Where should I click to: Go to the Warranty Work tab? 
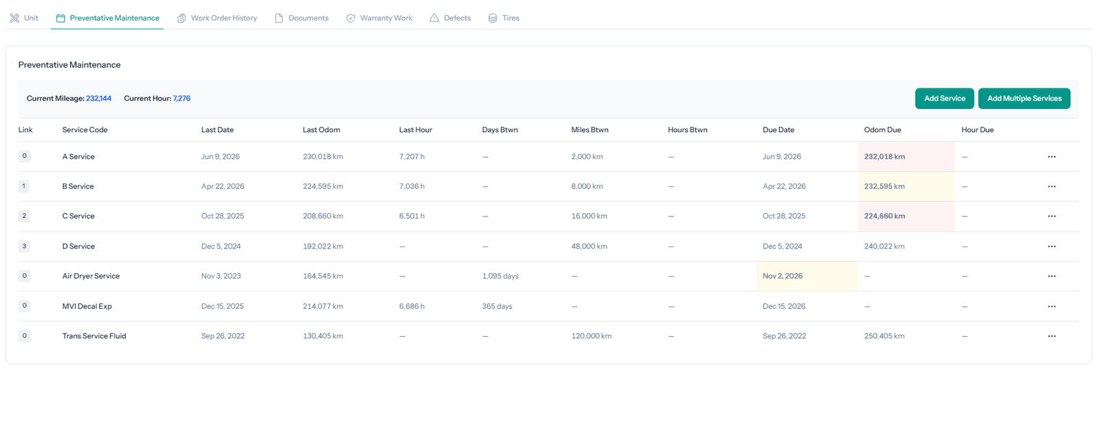(x=379, y=18)
